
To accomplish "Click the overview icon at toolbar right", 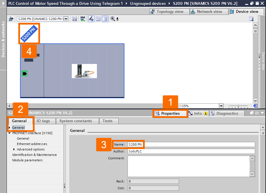I will (x=251, y=19).
